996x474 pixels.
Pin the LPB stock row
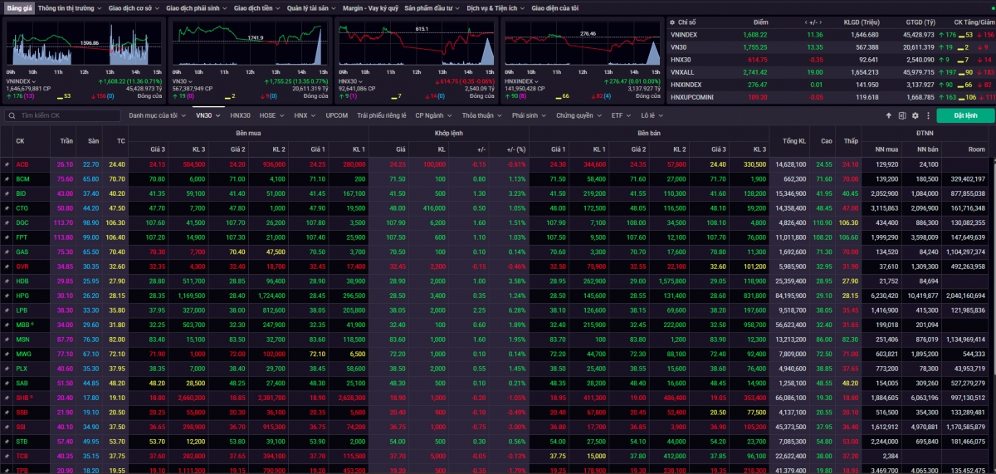[x=7, y=310]
